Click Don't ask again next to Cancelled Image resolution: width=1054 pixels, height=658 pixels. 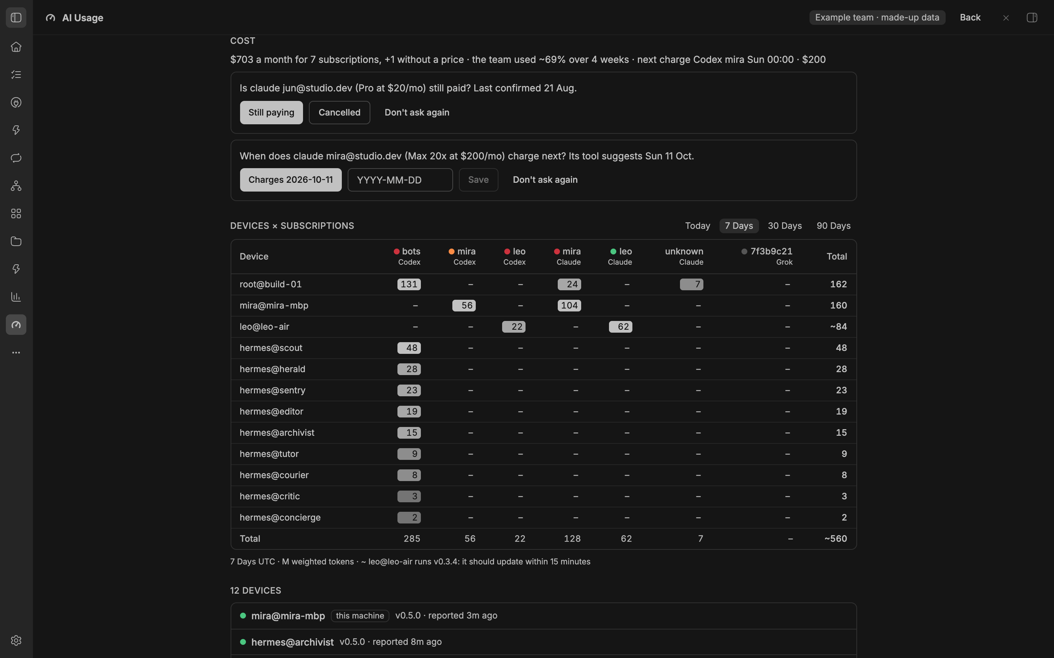tap(417, 113)
